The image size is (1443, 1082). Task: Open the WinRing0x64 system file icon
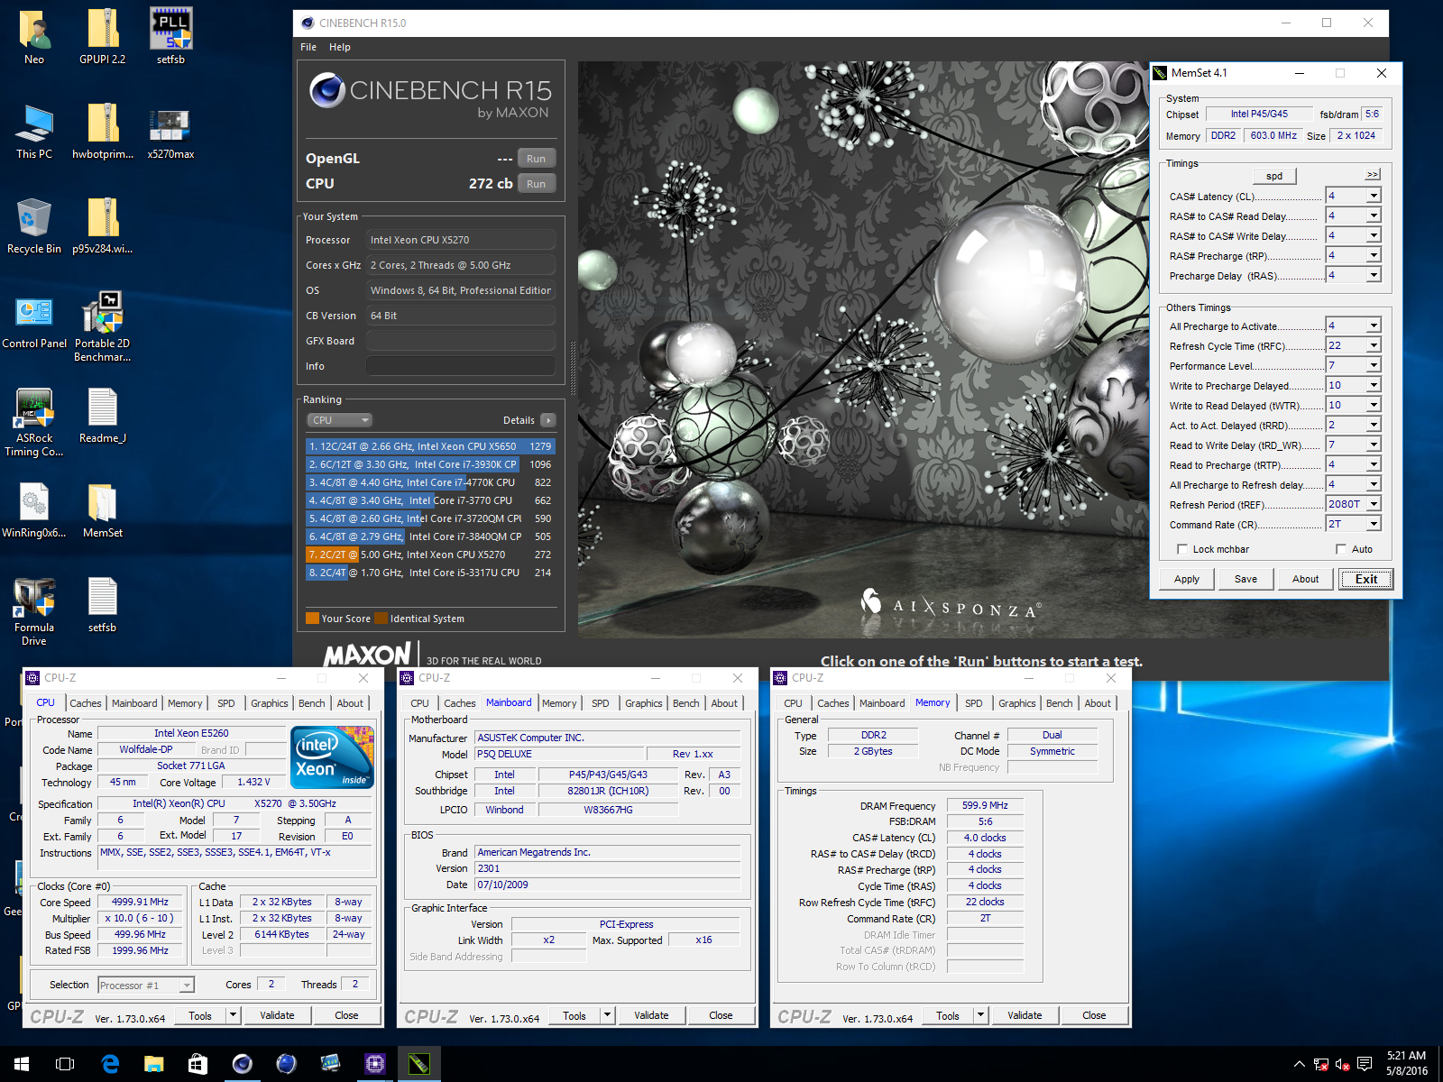34,509
